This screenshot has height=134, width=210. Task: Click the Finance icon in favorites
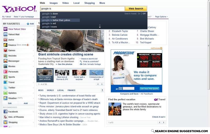5,45
